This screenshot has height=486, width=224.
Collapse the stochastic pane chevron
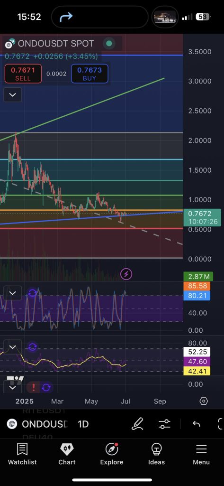point(12,293)
